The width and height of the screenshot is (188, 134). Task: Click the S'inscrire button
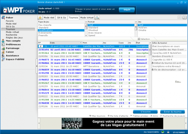(x=145, y=112)
